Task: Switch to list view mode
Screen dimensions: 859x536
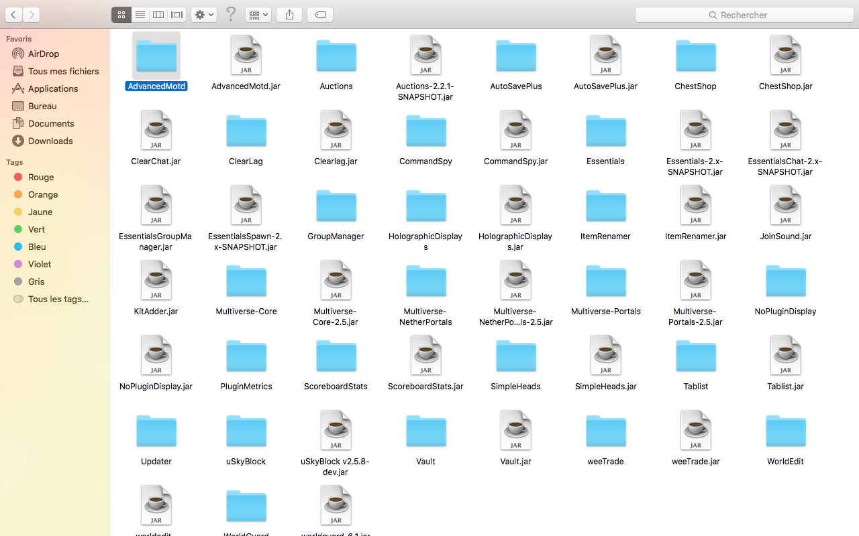Action: 140,15
